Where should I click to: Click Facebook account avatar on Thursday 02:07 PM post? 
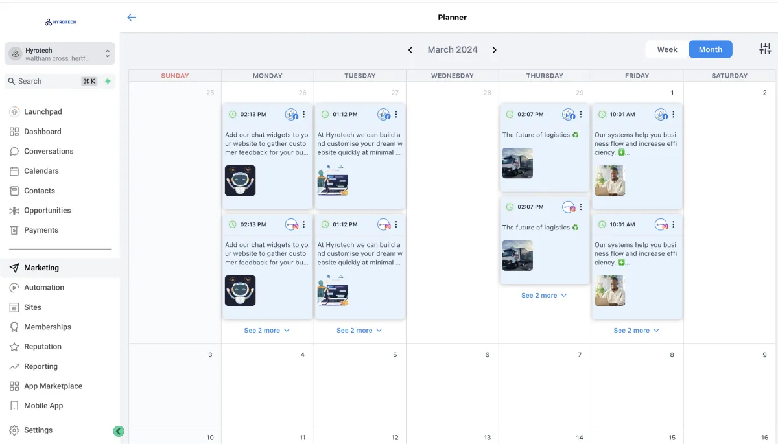coord(569,115)
